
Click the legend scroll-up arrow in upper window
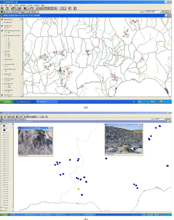(21, 19)
